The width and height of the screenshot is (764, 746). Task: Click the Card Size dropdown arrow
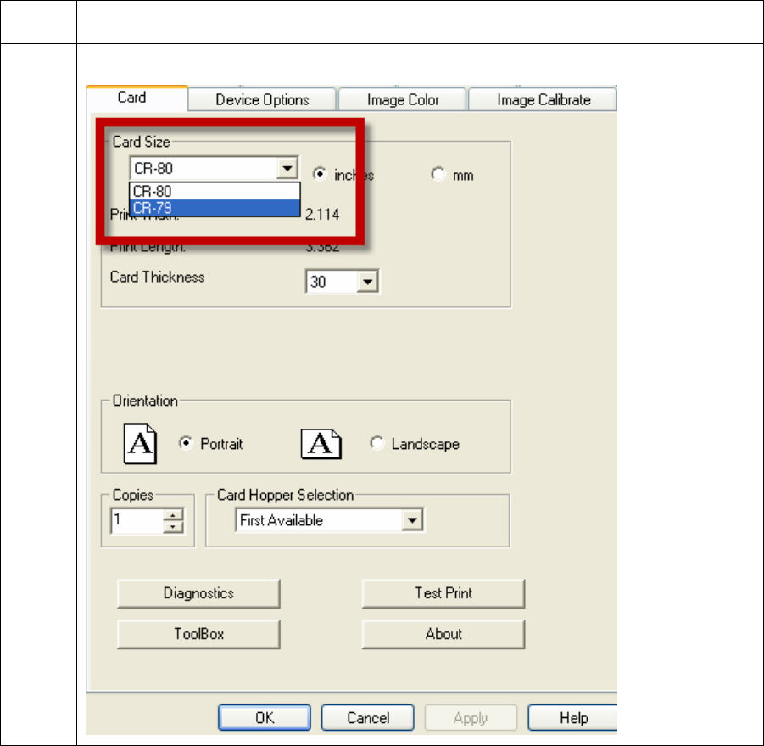point(287,168)
